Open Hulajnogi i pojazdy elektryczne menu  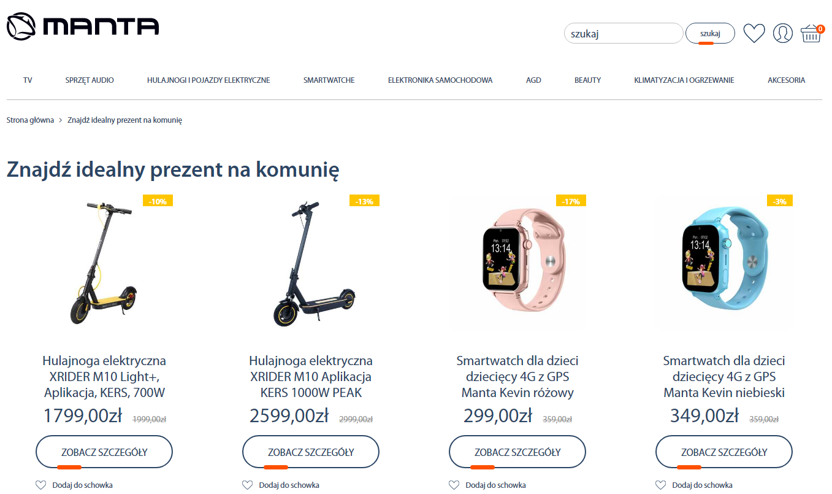(x=208, y=80)
